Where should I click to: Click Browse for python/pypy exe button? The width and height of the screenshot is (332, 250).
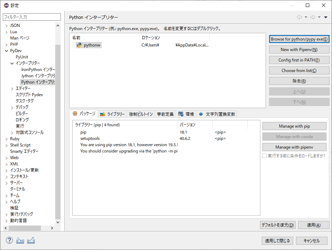(x=299, y=39)
